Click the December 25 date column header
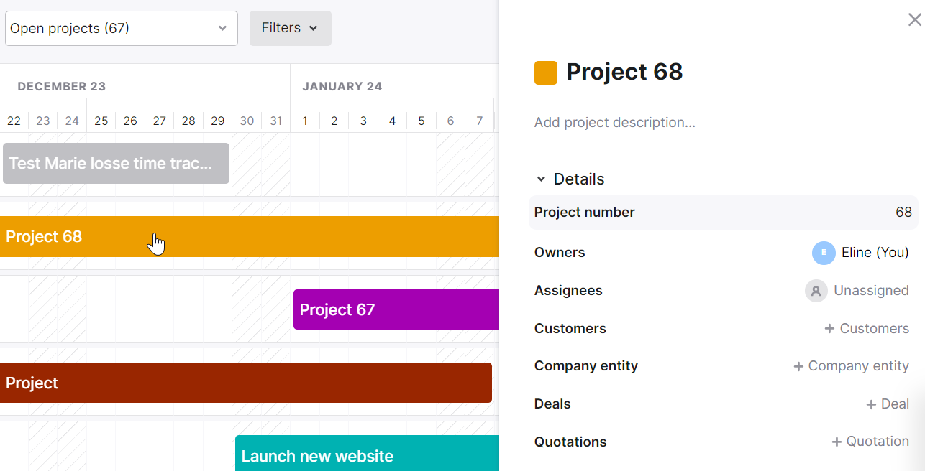The height and width of the screenshot is (471, 925). coord(101,121)
